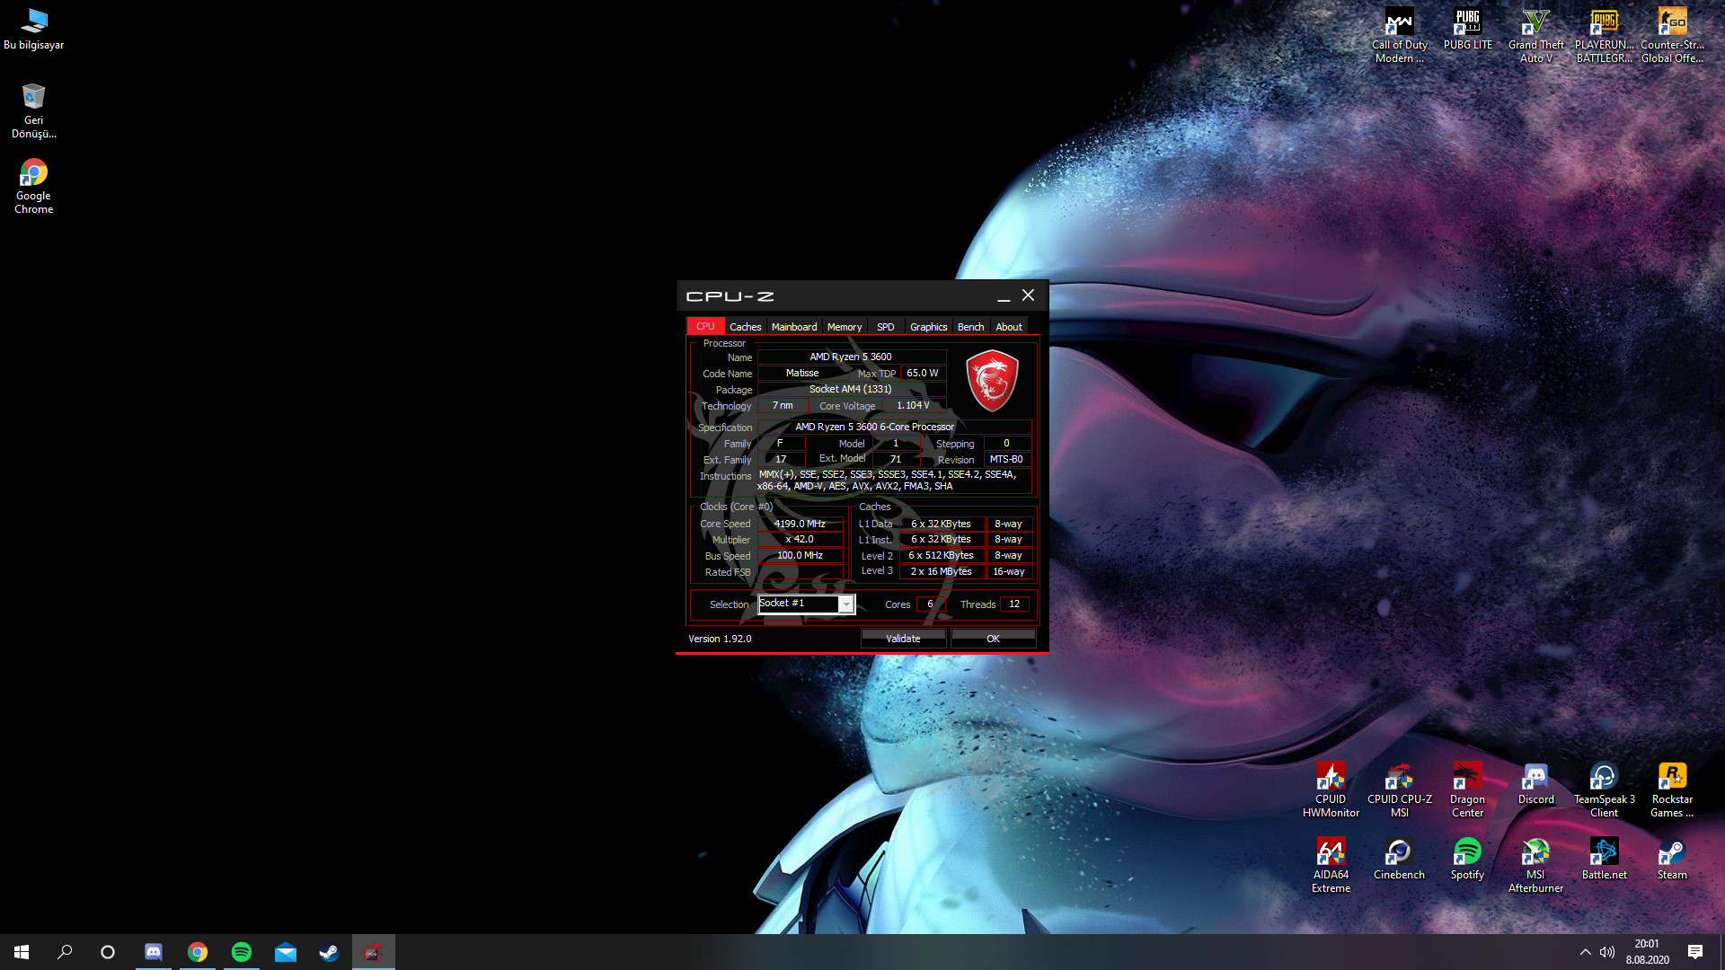Show hidden system tray icons
This screenshot has width=1725, height=970.
coord(1585,952)
